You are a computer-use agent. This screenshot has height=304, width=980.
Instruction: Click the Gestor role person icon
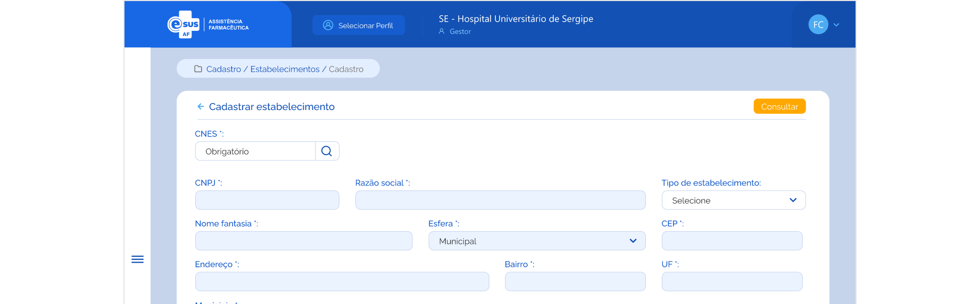[442, 31]
